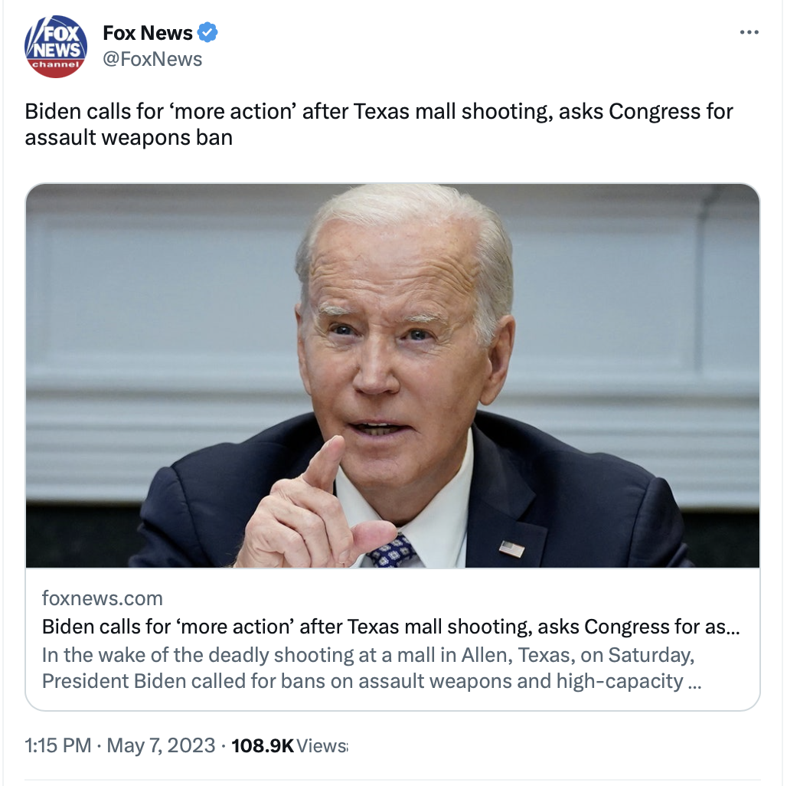Click the Fox News display name
The height and width of the screenshot is (786, 787).
(148, 33)
